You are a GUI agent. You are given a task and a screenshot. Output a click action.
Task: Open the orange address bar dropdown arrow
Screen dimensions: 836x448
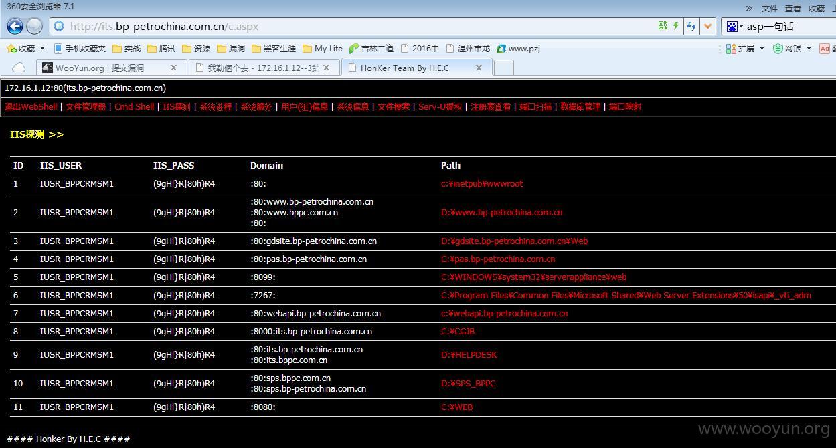707,26
